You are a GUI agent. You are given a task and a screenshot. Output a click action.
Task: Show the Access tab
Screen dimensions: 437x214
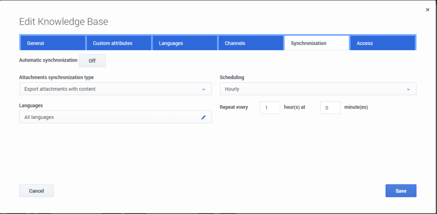[382, 43]
